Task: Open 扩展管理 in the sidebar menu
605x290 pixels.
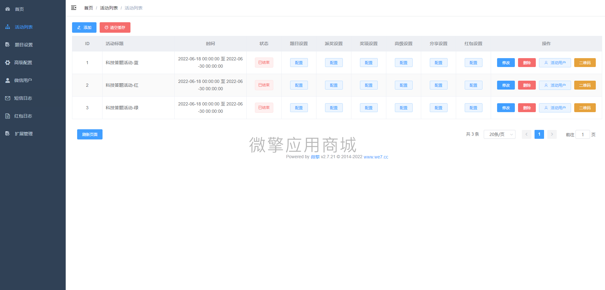Action: pos(33,134)
